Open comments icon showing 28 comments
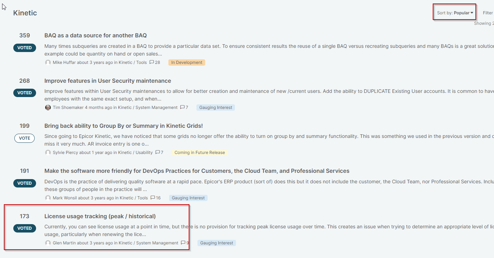 (152, 62)
